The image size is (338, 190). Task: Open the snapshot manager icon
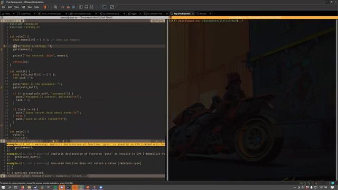pos(73,7)
